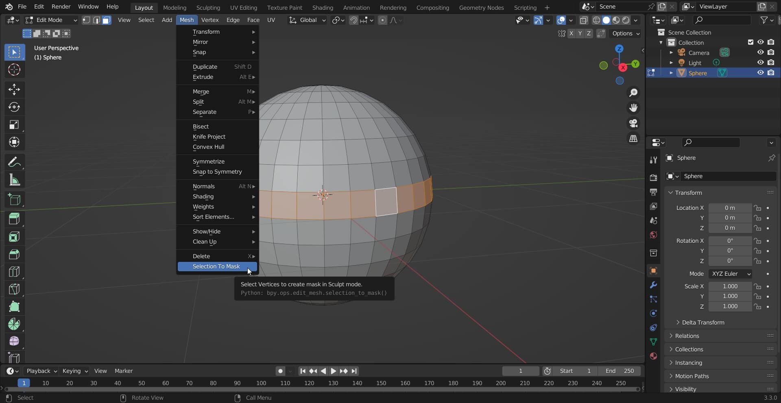The image size is (781, 403).
Task: Select the Measure tool
Action: point(14,180)
